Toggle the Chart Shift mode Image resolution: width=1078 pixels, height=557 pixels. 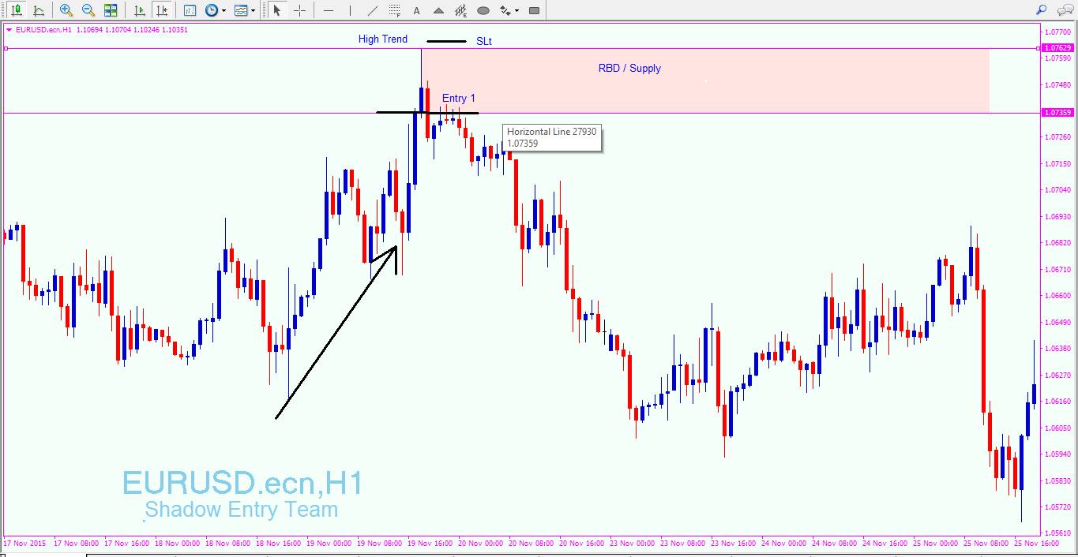coord(161,10)
